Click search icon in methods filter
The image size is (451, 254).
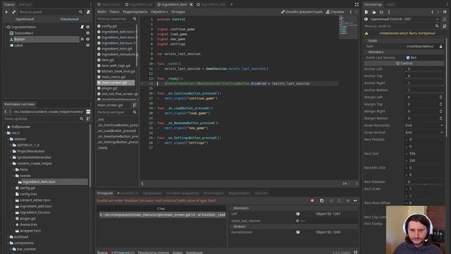pyautogui.click(x=135, y=112)
